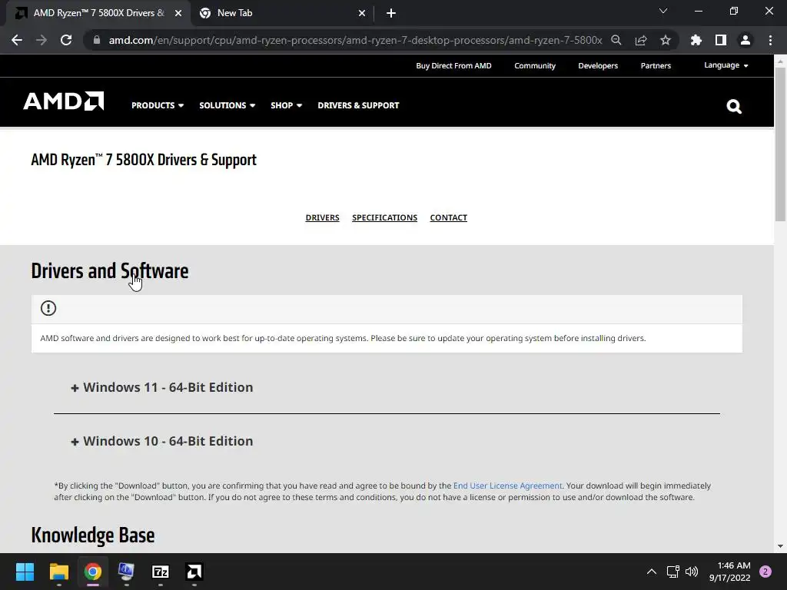Click the scrollbar down arrow
787x590 pixels.
tap(780, 546)
